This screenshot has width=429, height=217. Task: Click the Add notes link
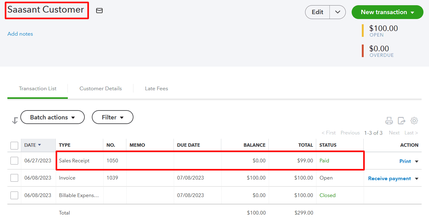(20, 34)
